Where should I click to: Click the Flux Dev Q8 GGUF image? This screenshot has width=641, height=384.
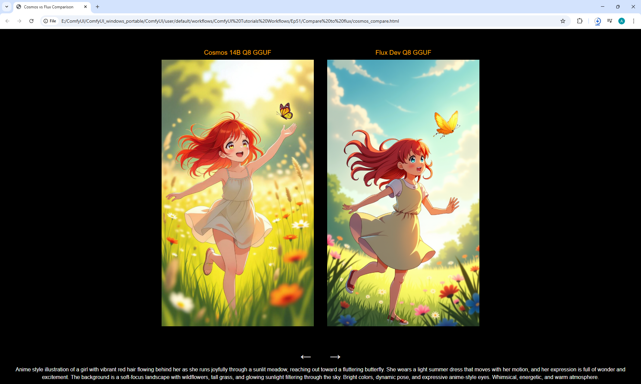coord(403,193)
